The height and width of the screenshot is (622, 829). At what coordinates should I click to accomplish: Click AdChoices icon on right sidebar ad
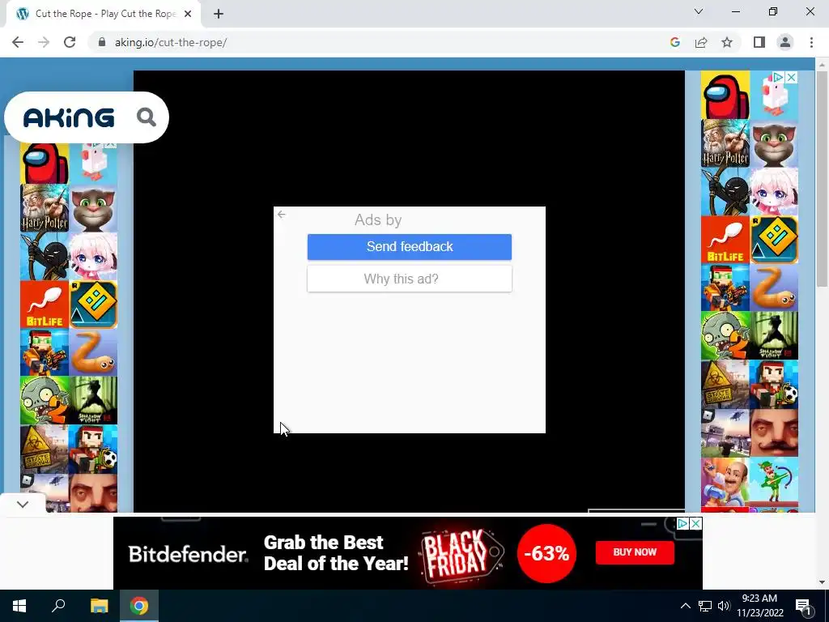pos(778,77)
